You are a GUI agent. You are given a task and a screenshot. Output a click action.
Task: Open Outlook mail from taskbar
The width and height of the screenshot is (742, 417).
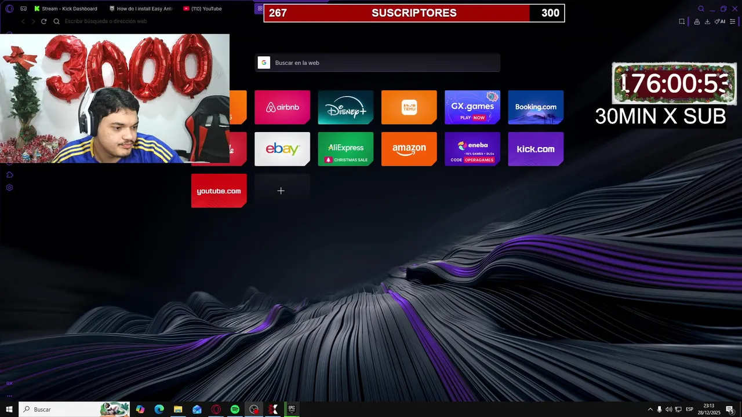[197, 409]
